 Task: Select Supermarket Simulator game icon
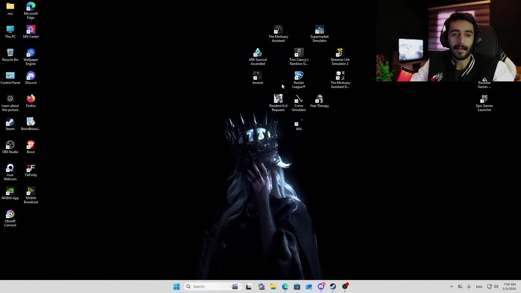point(320,34)
